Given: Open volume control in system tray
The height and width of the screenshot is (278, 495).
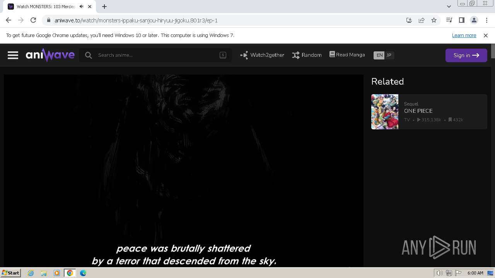Looking at the screenshot, I should [x=440, y=273].
